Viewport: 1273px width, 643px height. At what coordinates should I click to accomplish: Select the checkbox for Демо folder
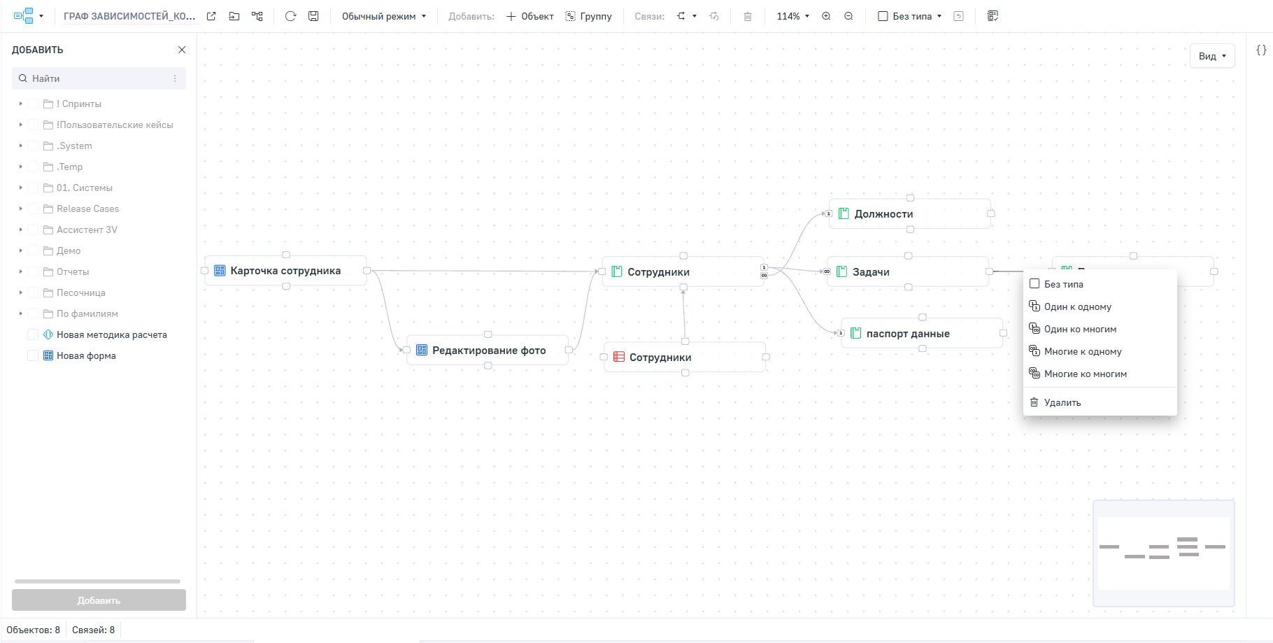[33, 250]
